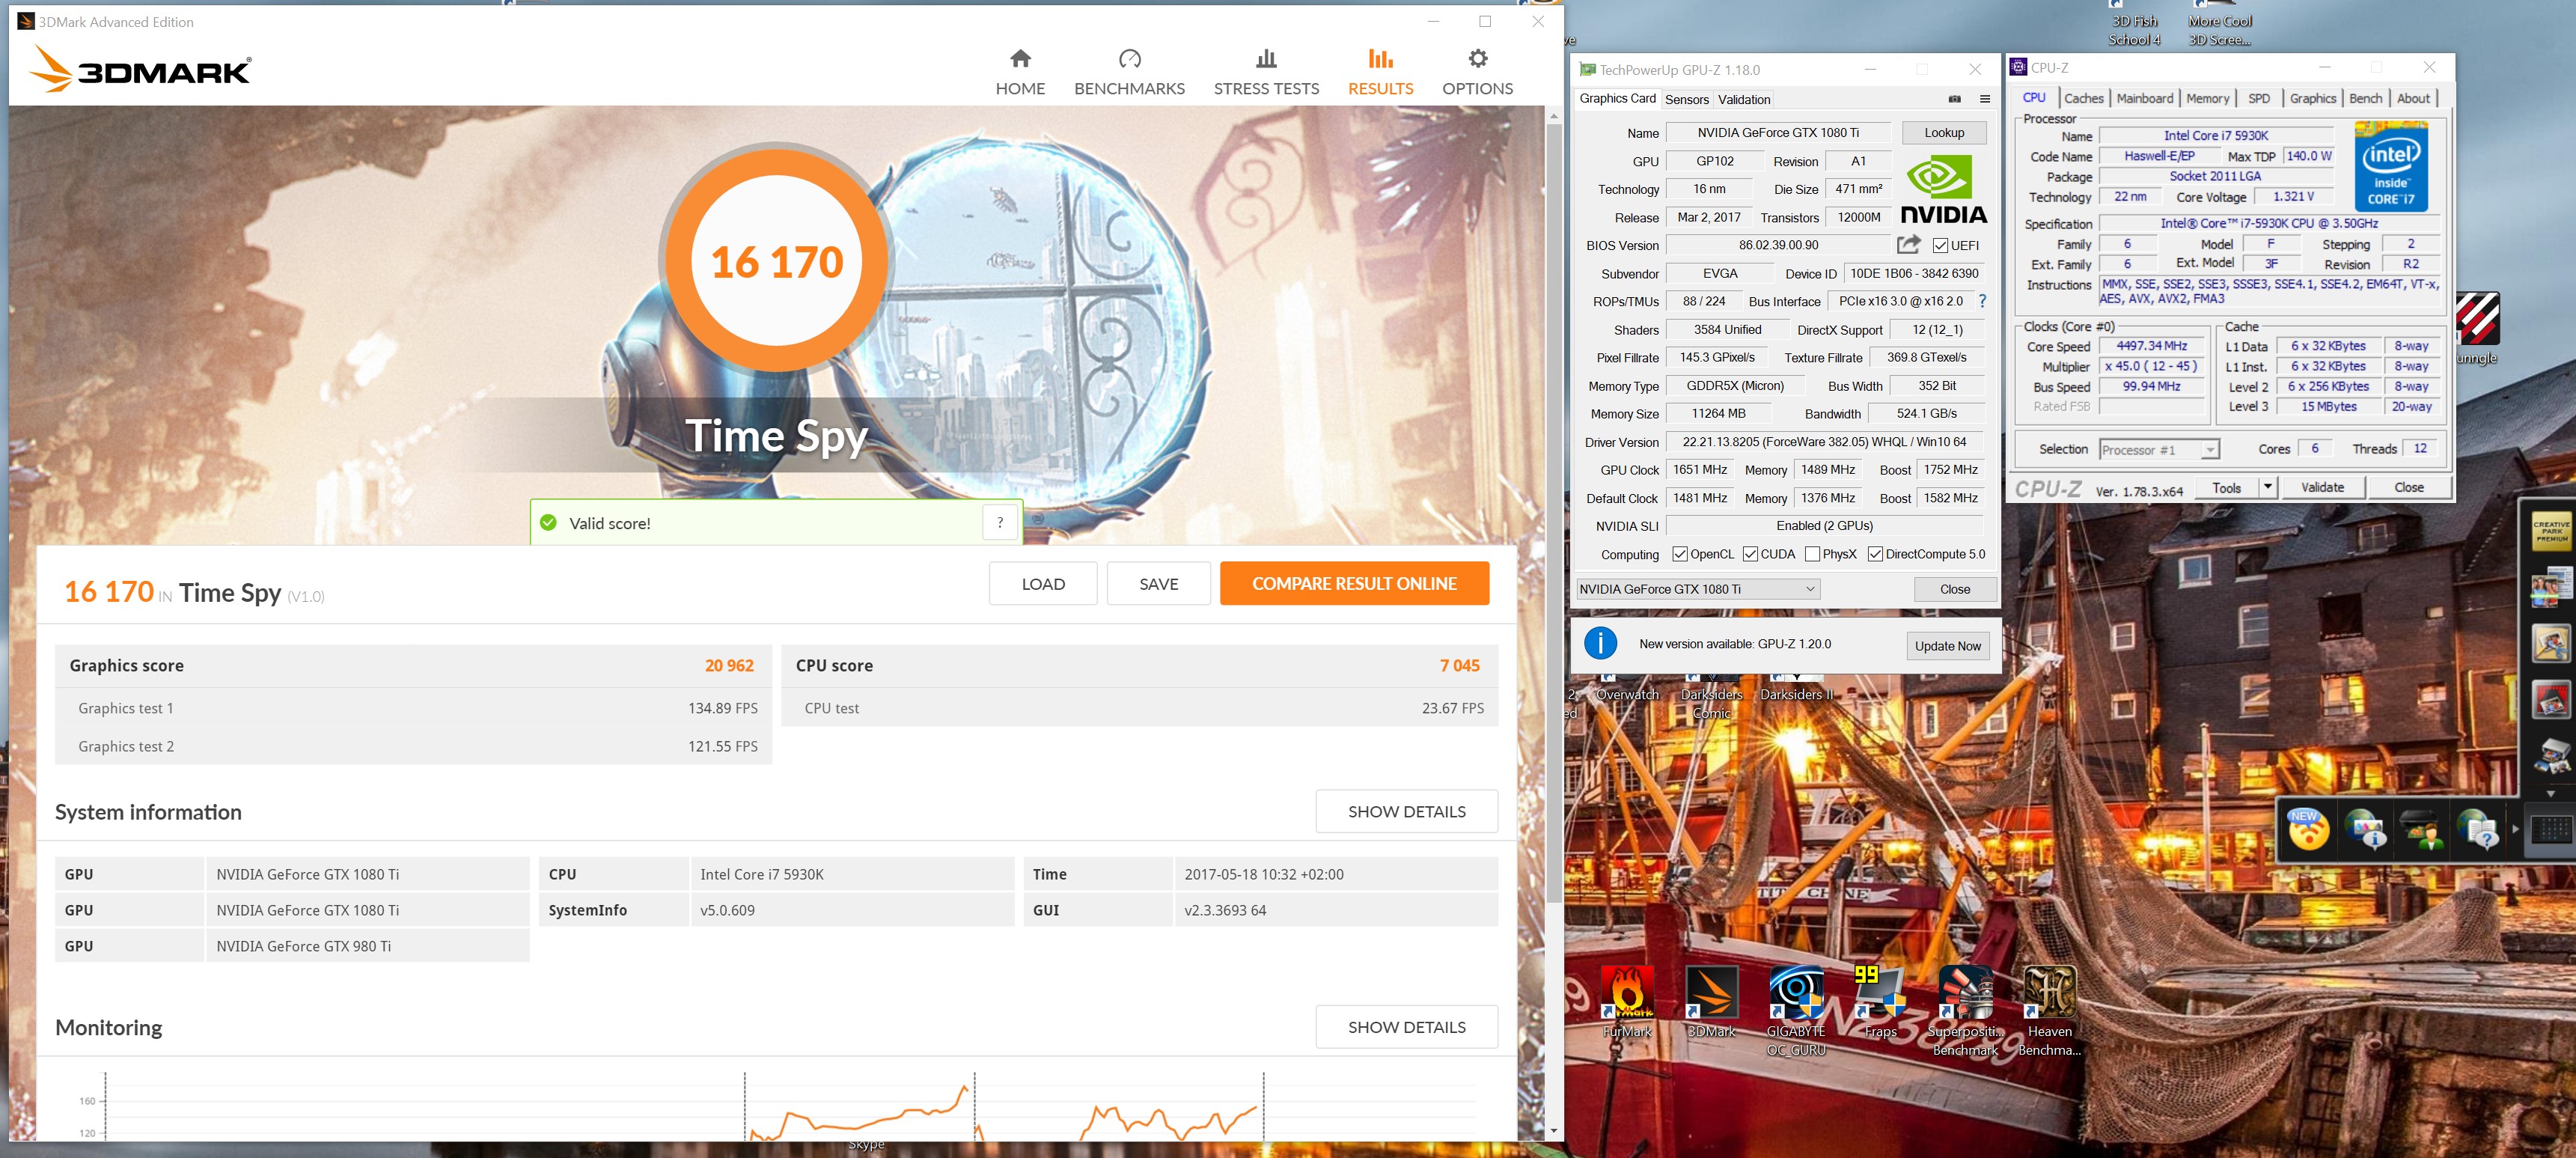
Task: Open the 3DMark HOME icon
Action: (1020, 59)
